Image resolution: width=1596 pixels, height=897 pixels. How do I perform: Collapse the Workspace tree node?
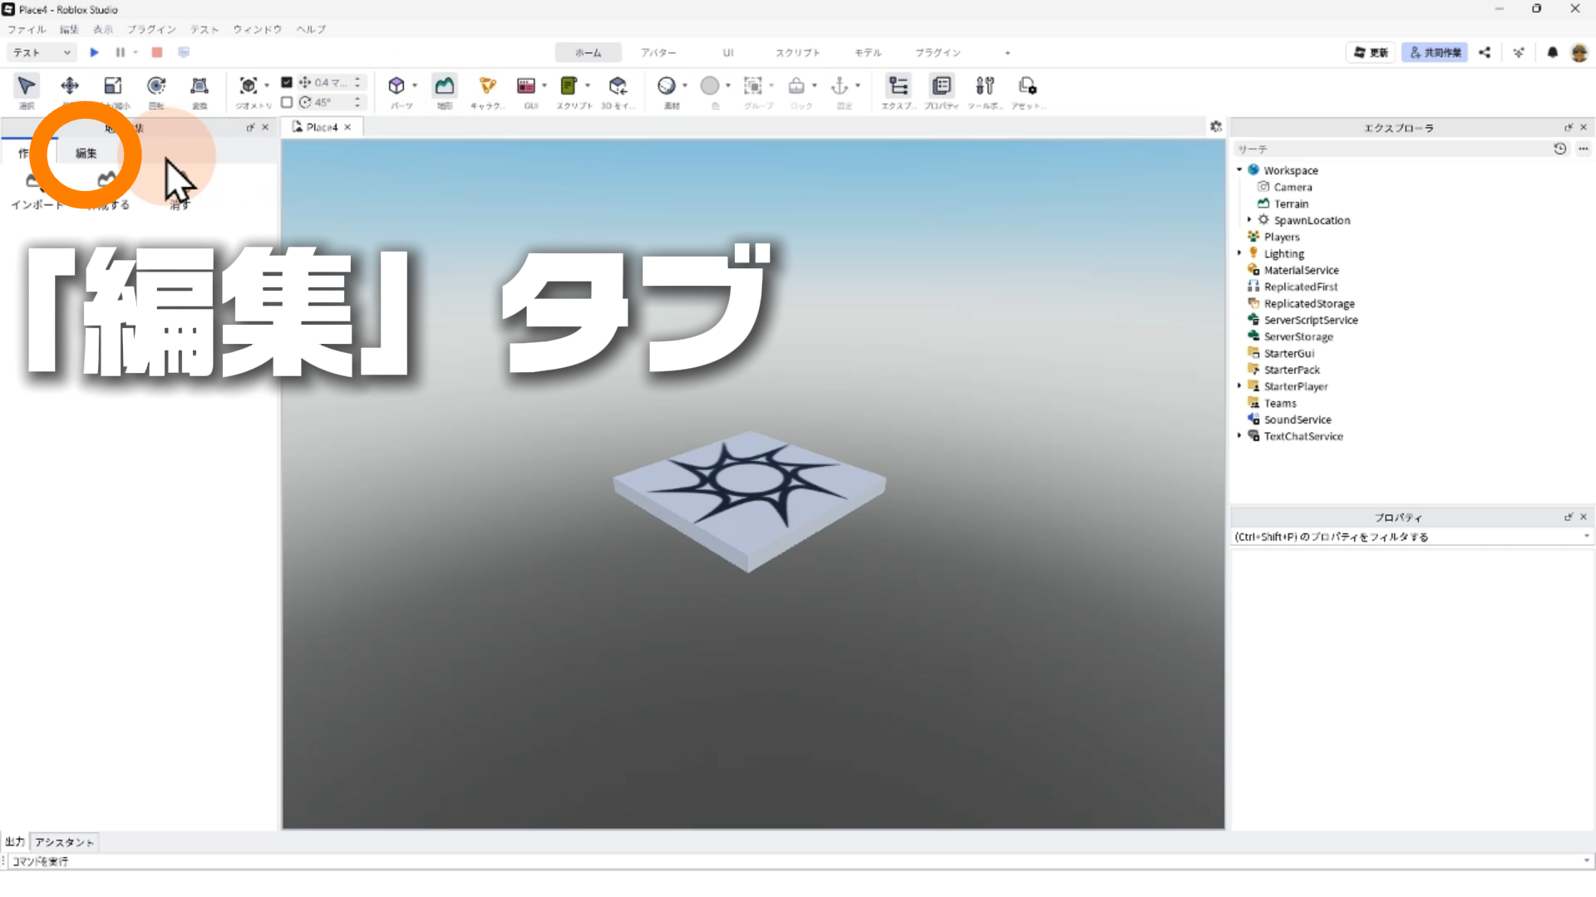pyautogui.click(x=1239, y=170)
